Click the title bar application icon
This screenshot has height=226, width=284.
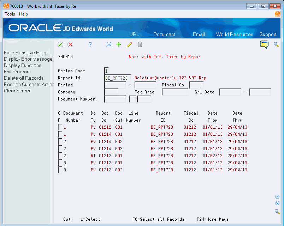(6, 6)
